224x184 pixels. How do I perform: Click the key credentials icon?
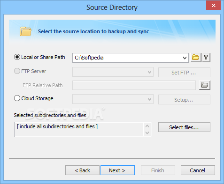pos(206,58)
